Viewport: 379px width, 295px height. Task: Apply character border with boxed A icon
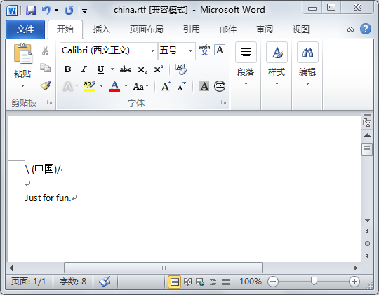220,50
